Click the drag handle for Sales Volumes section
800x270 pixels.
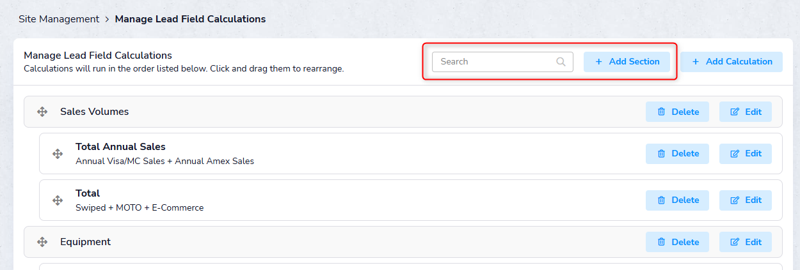(x=42, y=112)
